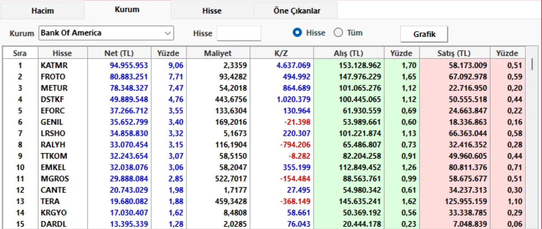542x229 pixels.
Task: Switch to the Hacim tab
Action: point(42,11)
